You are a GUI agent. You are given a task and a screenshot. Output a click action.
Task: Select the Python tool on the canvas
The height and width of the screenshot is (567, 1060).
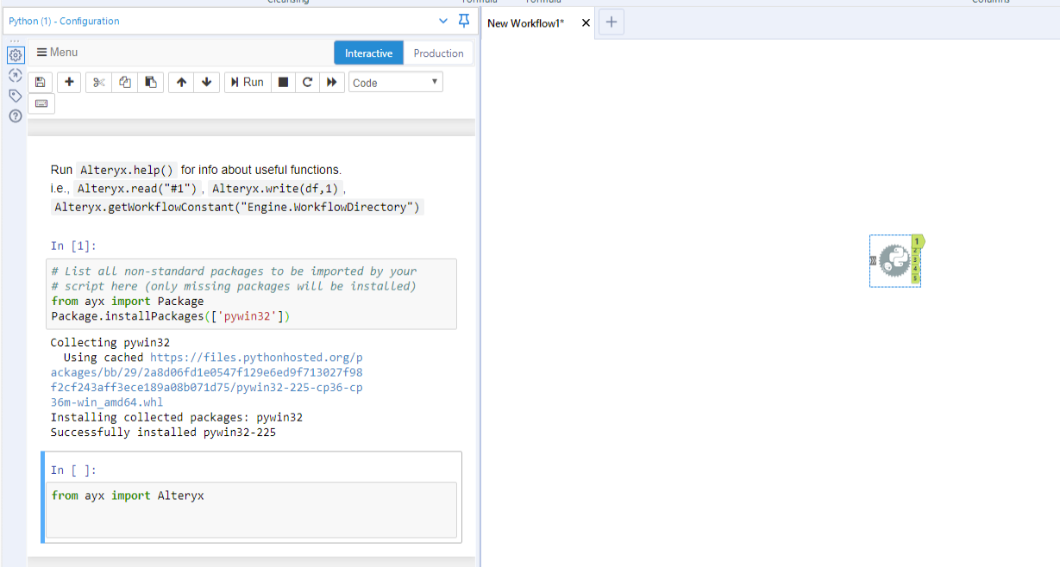[894, 260]
